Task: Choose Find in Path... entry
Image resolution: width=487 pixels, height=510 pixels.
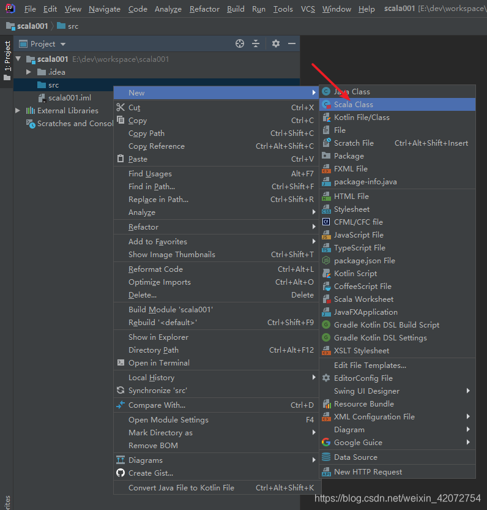Action: [216, 186]
